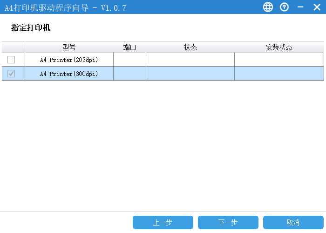Uncheck the A4 Printer(300dpi) checkbox

11,74
